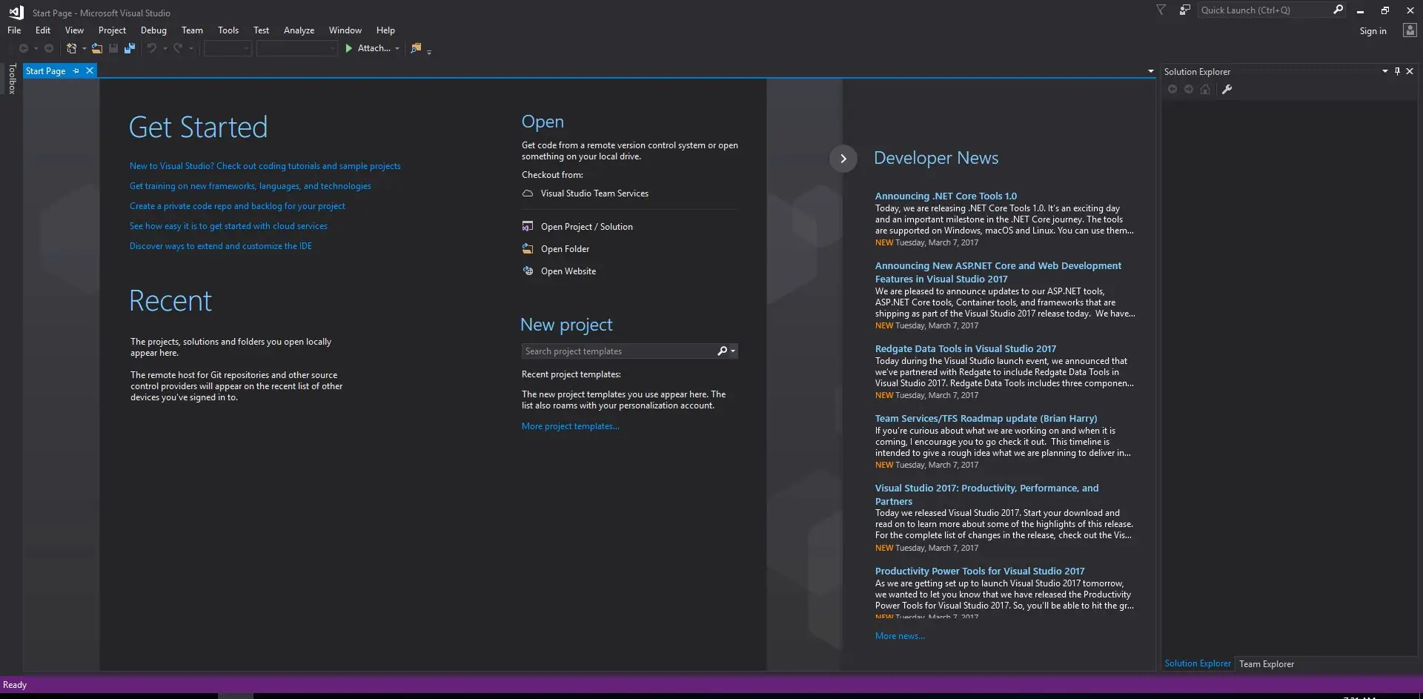
Task: Open the File menu
Action: coord(14,30)
